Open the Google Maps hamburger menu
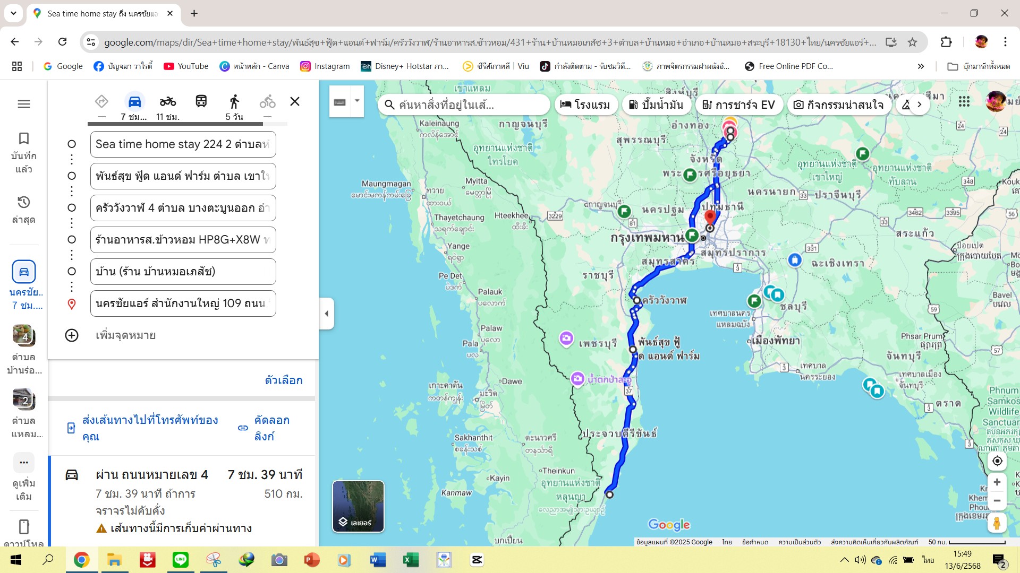 pos(24,104)
